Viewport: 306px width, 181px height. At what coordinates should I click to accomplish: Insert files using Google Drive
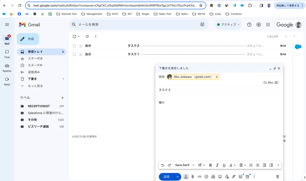(213, 176)
